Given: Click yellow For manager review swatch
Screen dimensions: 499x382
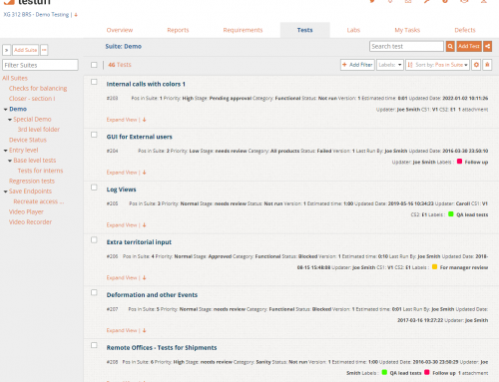Looking at the screenshot, I should [x=434, y=266].
